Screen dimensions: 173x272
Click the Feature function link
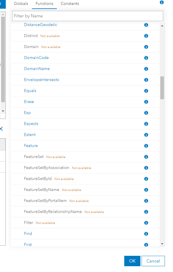tap(31, 146)
